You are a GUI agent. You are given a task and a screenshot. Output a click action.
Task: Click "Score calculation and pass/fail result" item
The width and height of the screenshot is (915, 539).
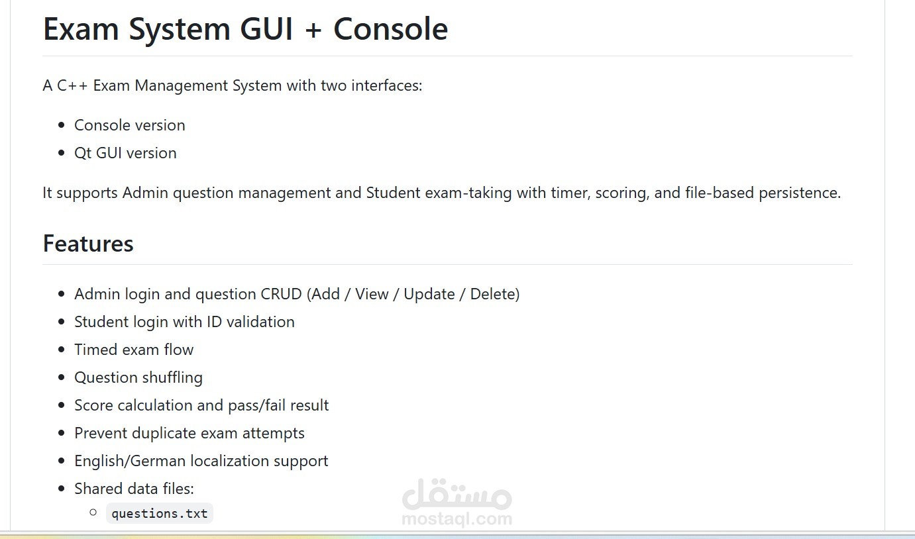(x=201, y=405)
